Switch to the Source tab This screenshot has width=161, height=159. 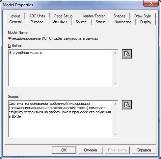click(81, 22)
